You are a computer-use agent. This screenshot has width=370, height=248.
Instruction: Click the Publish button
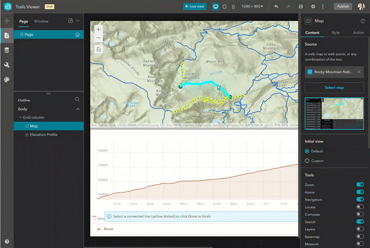(x=343, y=6)
